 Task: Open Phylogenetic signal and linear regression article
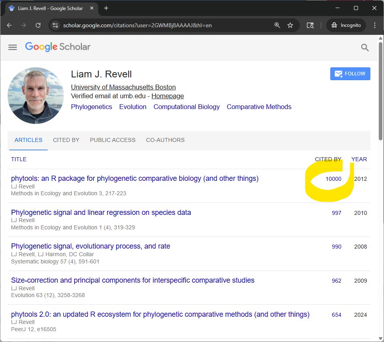pos(101,212)
